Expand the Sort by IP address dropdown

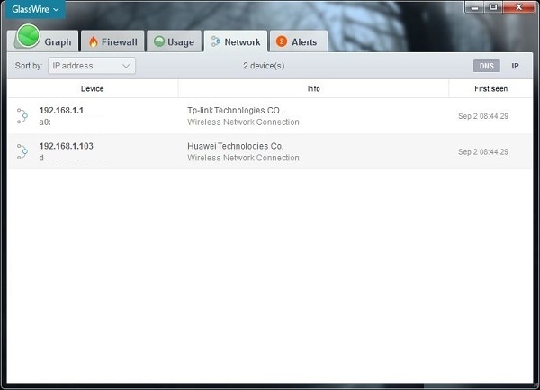tap(91, 66)
